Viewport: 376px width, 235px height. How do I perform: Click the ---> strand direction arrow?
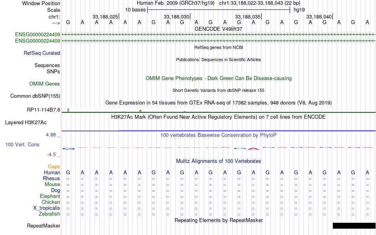[56, 23]
